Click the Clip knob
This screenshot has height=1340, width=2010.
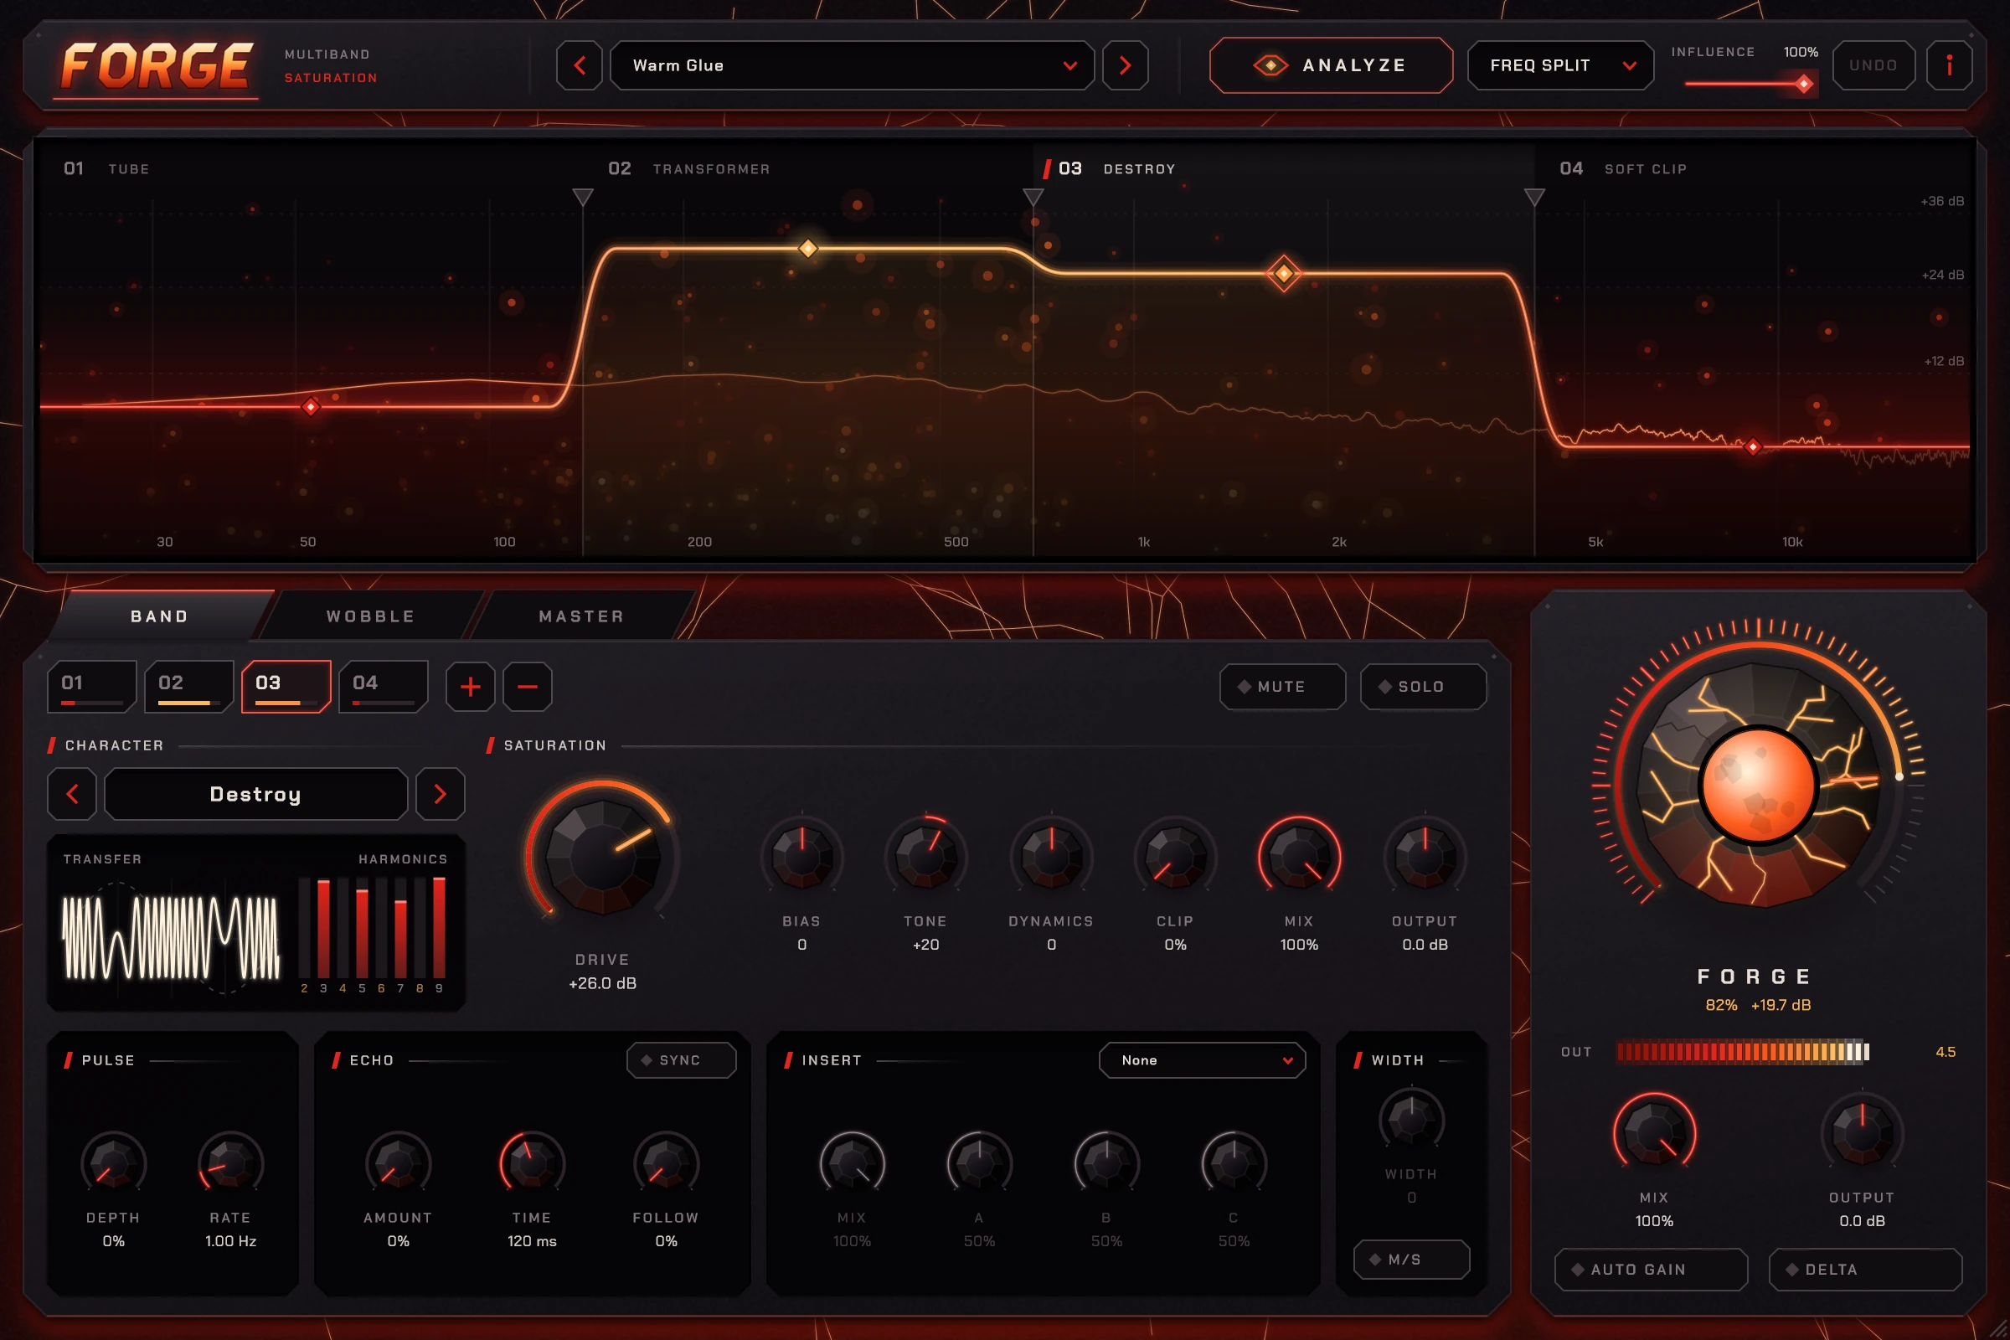tap(1175, 856)
